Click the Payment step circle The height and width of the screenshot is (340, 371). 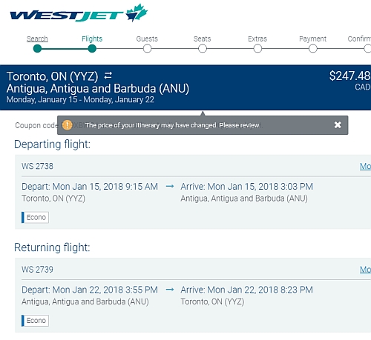313,49
